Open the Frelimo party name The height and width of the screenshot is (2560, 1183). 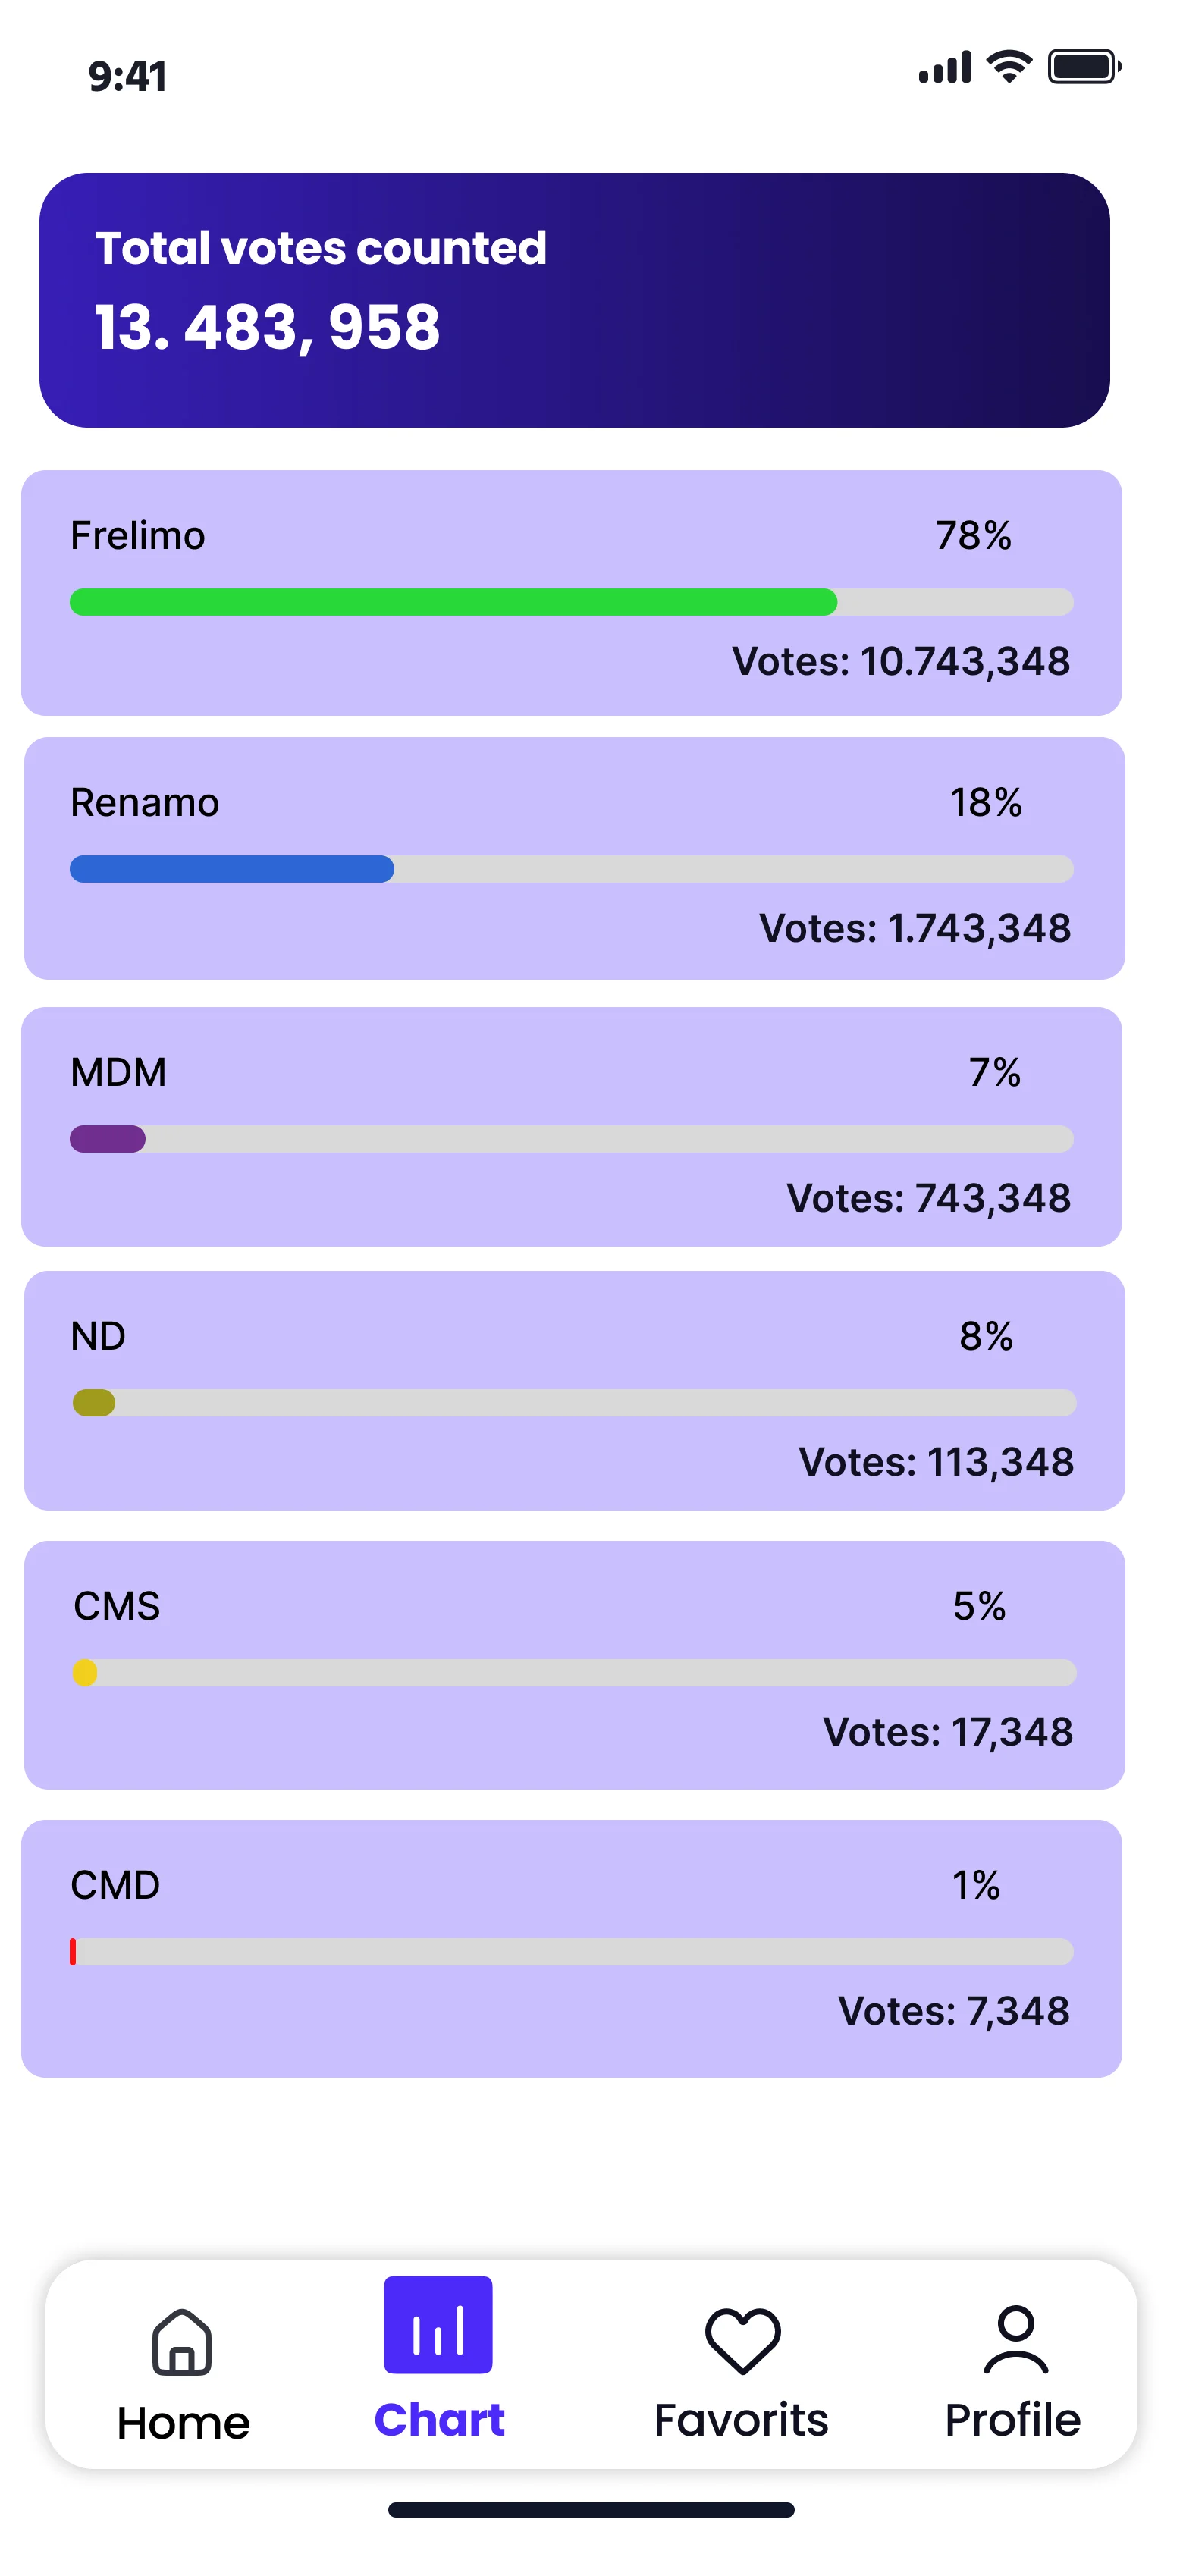[138, 535]
